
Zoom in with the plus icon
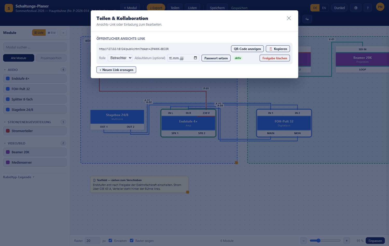346,241
